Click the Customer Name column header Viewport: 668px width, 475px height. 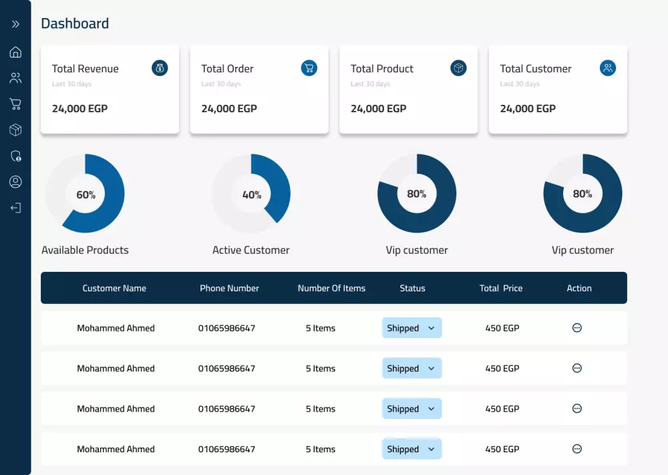114,289
